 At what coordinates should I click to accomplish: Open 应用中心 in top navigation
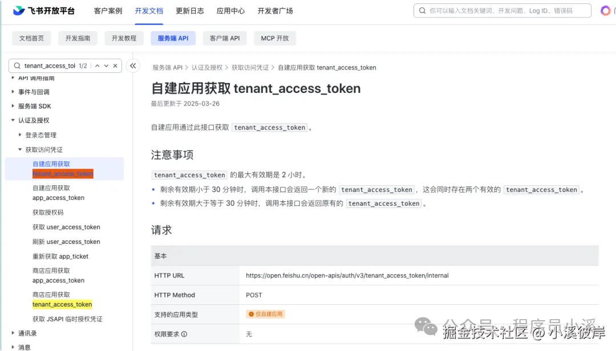(230, 11)
